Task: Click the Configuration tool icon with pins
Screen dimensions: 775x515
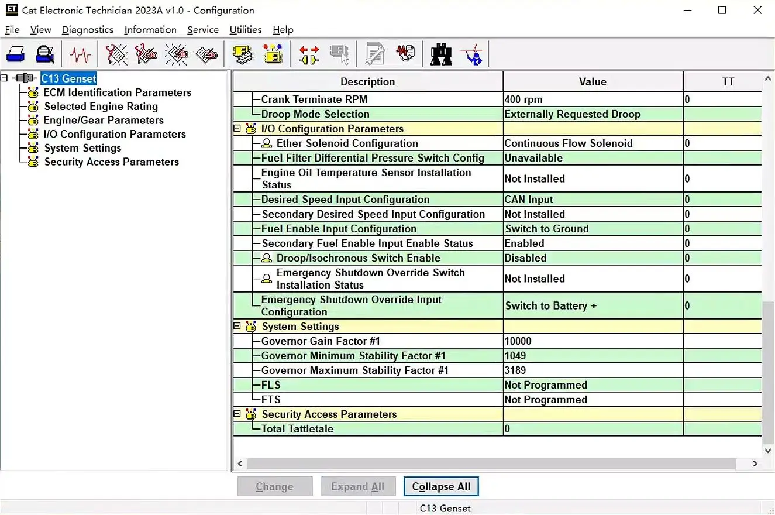Action: [273, 54]
